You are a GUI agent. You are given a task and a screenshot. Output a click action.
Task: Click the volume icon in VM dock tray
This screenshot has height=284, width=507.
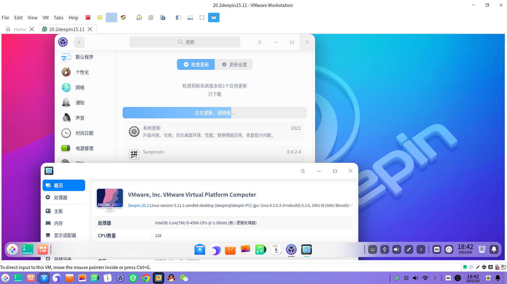[397, 249]
